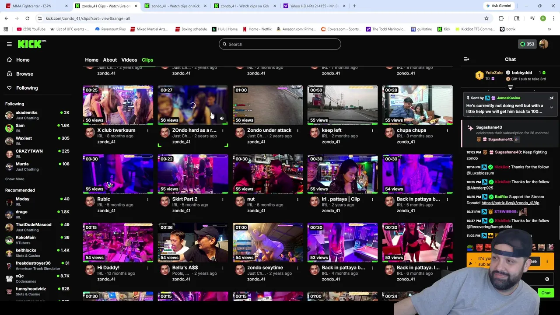Open YouTube bookmark

(x=31, y=29)
